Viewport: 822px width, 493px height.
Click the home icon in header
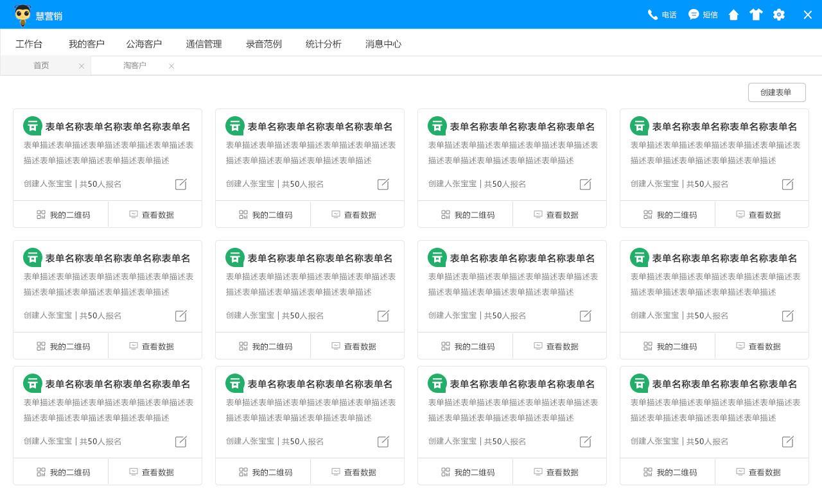coord(733,15)
